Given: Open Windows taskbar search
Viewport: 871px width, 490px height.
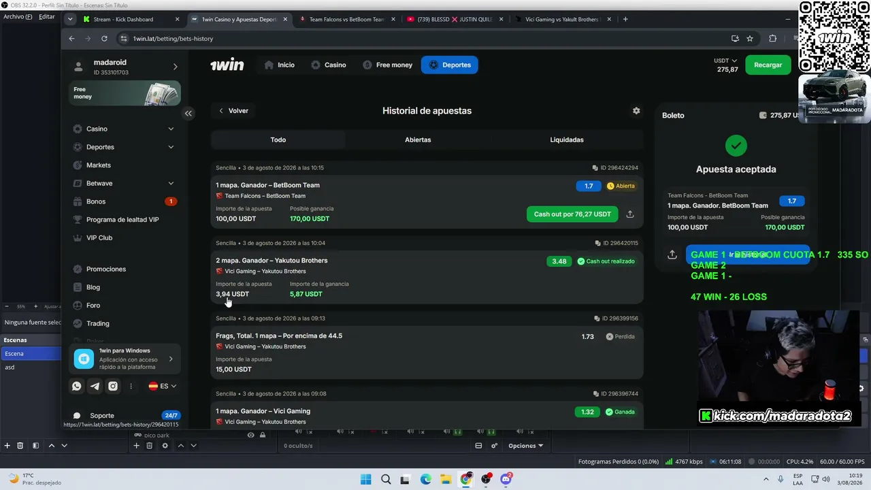Looking at the screenshot, I should pos(386,479).
